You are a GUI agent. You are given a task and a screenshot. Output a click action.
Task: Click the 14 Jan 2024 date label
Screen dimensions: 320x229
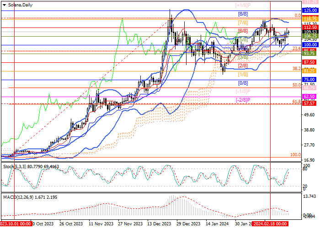coord(217,224)
